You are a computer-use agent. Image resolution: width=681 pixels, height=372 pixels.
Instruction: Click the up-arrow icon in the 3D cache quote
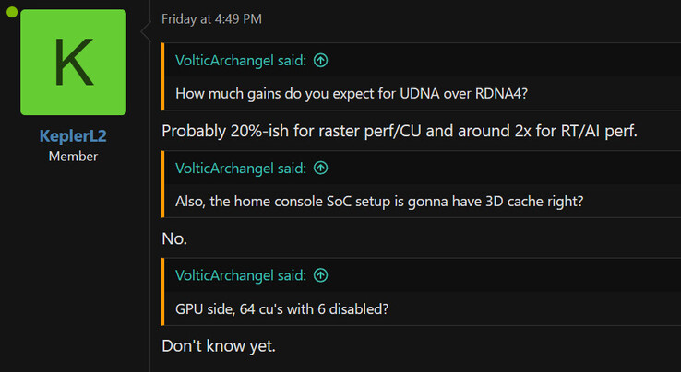pyautogui.click(x=321, y=168)
